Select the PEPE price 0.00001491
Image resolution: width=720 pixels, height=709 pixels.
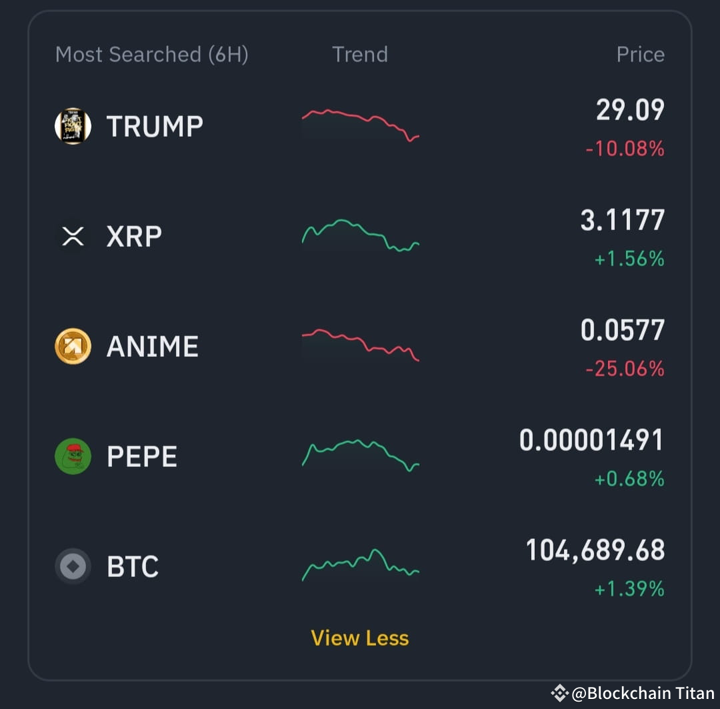[591, 439]
